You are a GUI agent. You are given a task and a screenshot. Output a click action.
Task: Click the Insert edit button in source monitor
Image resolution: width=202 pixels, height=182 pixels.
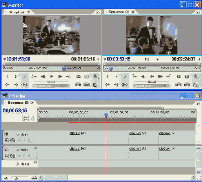click(78, 85)
